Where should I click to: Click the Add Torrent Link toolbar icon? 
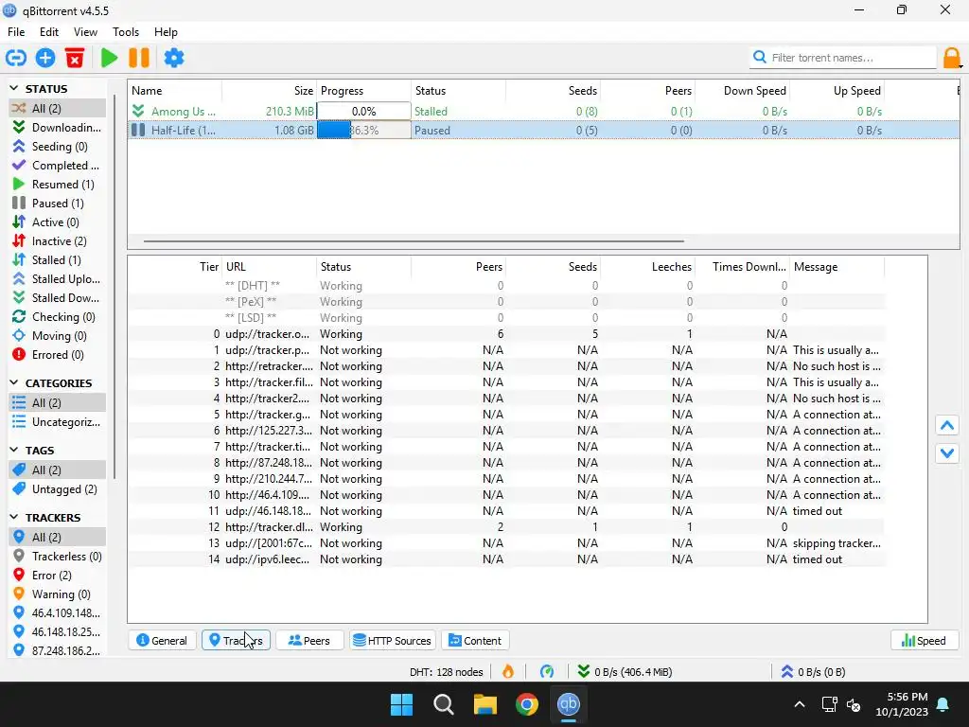pyautogui.click(x=15, y=58)
